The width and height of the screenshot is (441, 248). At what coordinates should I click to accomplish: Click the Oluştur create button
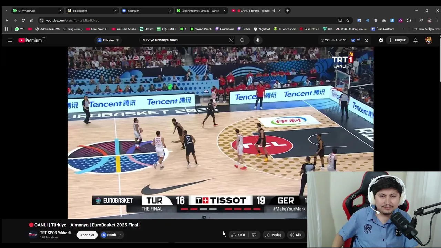pyautogui.click(x=397, y=40)
